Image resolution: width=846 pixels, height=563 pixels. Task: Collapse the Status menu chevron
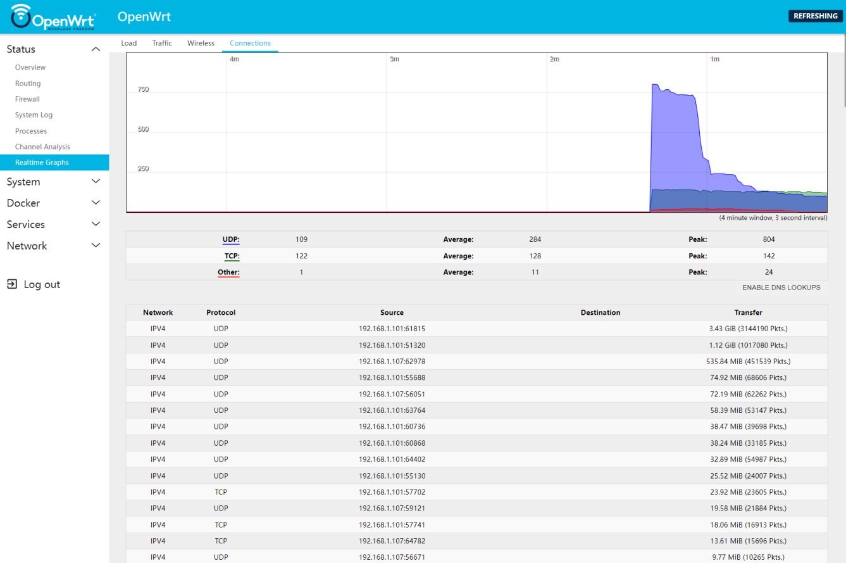(x=96, y=49)
